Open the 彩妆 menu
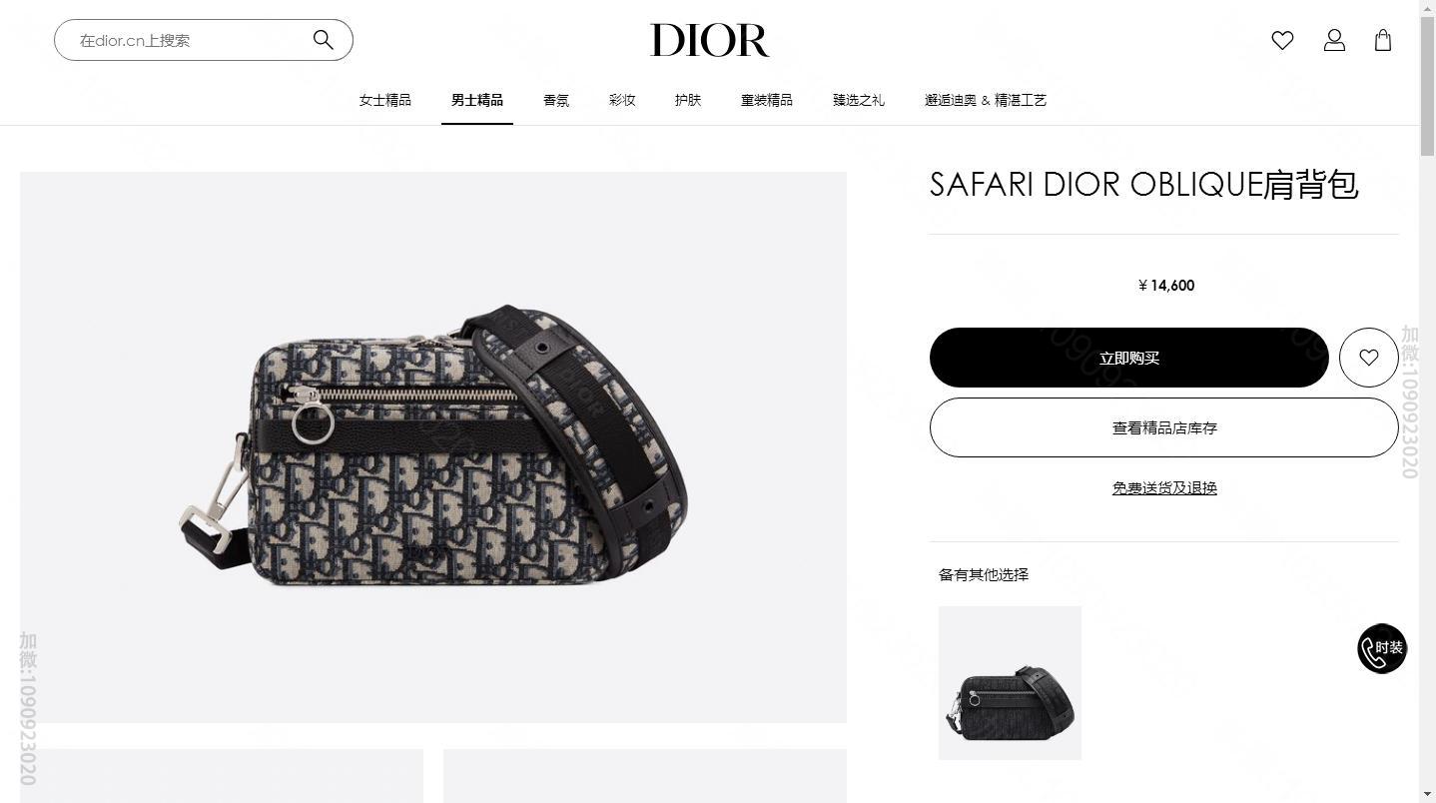Image resolution: width=1436 pixels, height=803 pixels. click(622, 100)
